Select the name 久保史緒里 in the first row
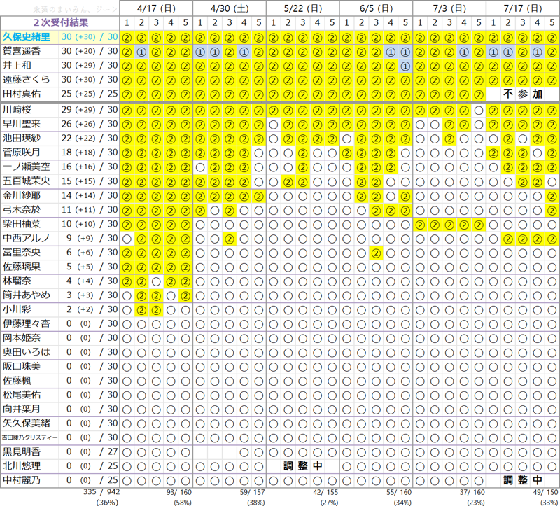560x506 pixels. (27, 37)
